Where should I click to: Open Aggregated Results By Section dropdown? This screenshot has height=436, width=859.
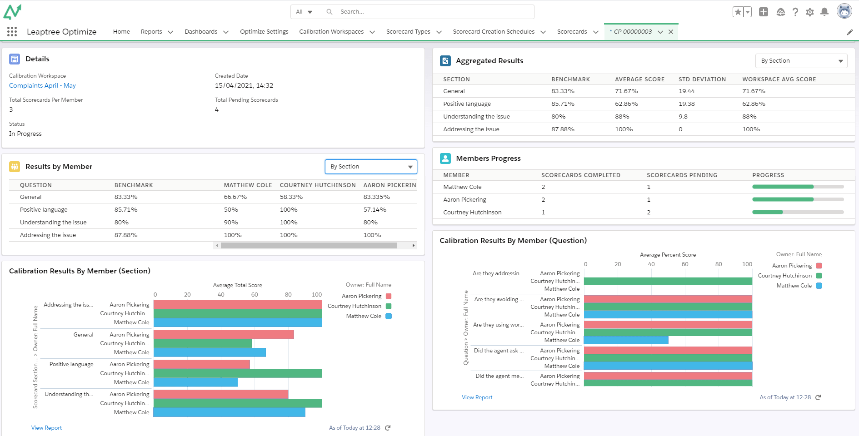[x=801, y=61]
